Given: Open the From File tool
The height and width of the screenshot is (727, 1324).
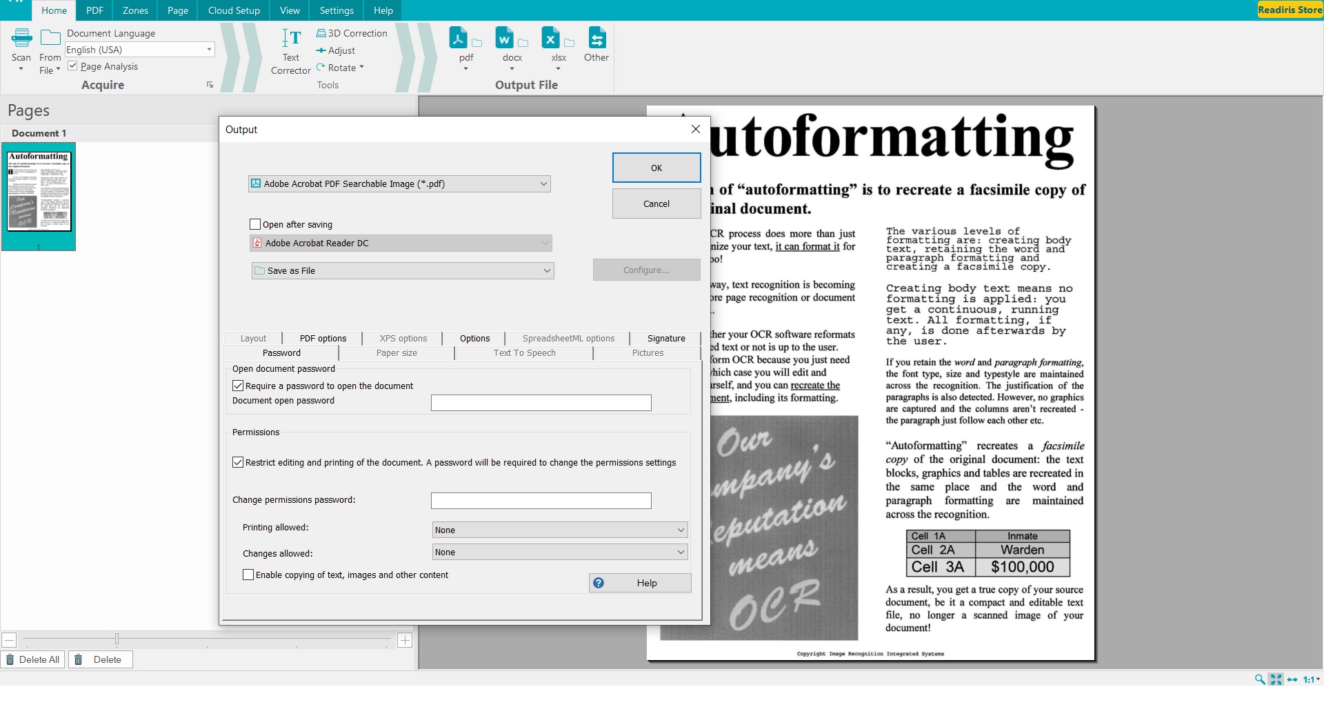Looking at the screenshot, I should 49,50.
